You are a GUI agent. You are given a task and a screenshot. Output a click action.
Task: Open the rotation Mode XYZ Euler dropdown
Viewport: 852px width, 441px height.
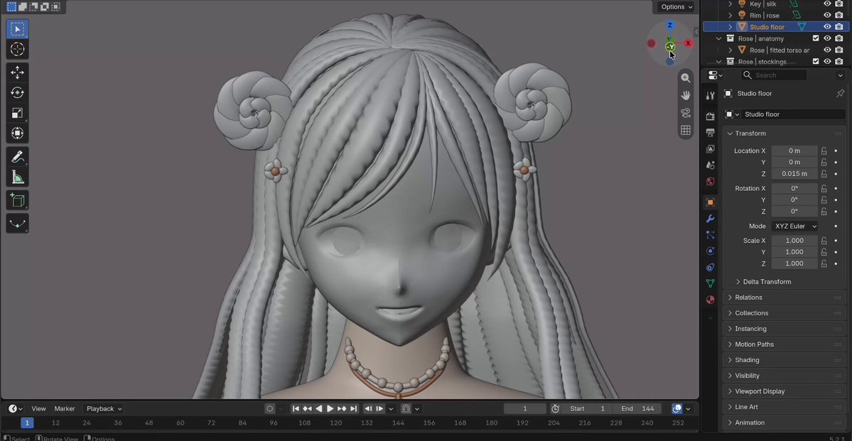(x=795, y=227)
